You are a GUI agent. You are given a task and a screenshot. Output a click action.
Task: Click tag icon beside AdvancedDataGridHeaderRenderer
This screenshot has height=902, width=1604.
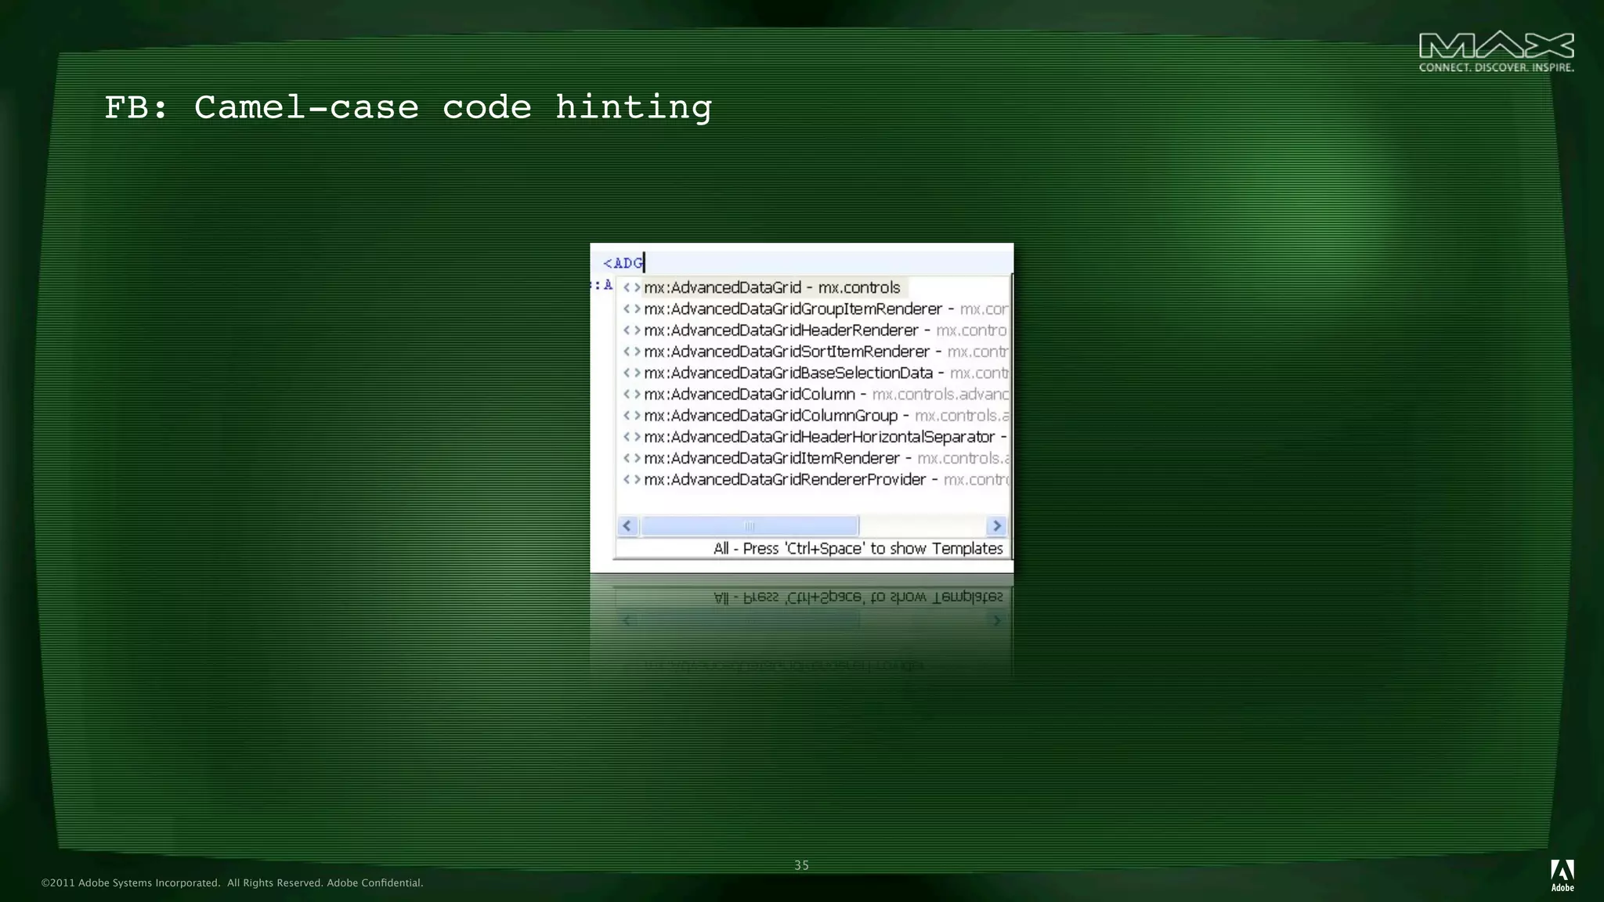631,330
